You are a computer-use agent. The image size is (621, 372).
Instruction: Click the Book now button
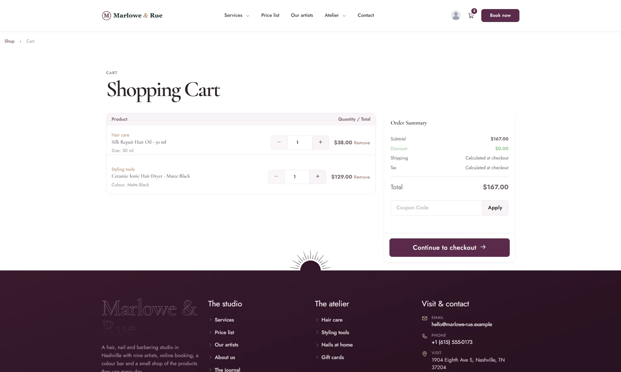500,16
